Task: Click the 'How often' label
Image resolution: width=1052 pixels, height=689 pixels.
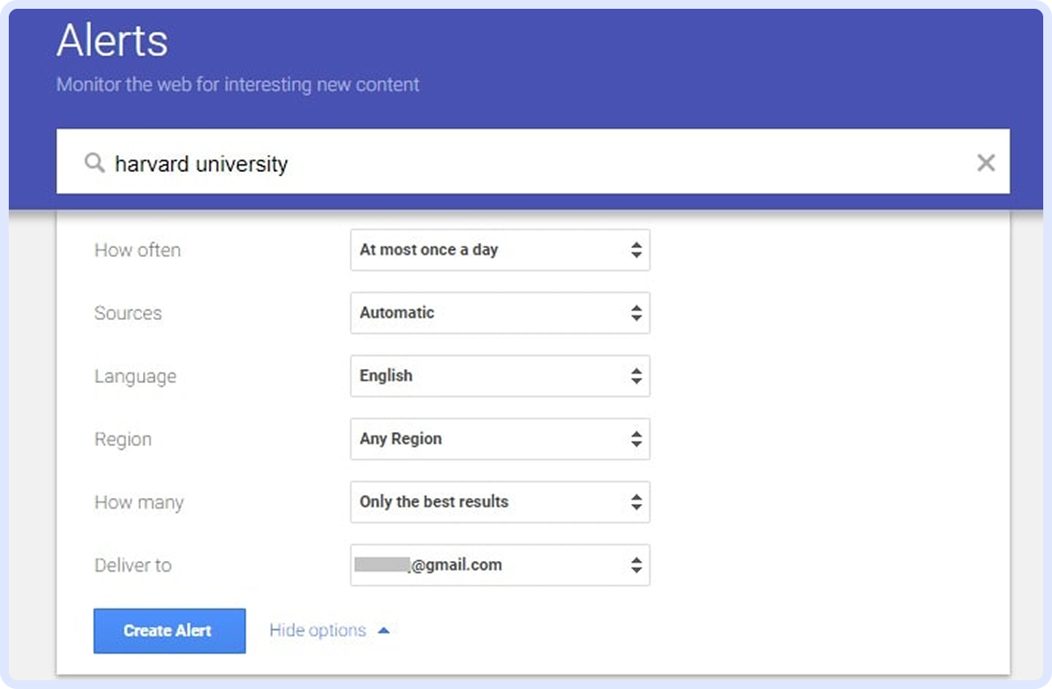Action: click(x=137, y=250)
